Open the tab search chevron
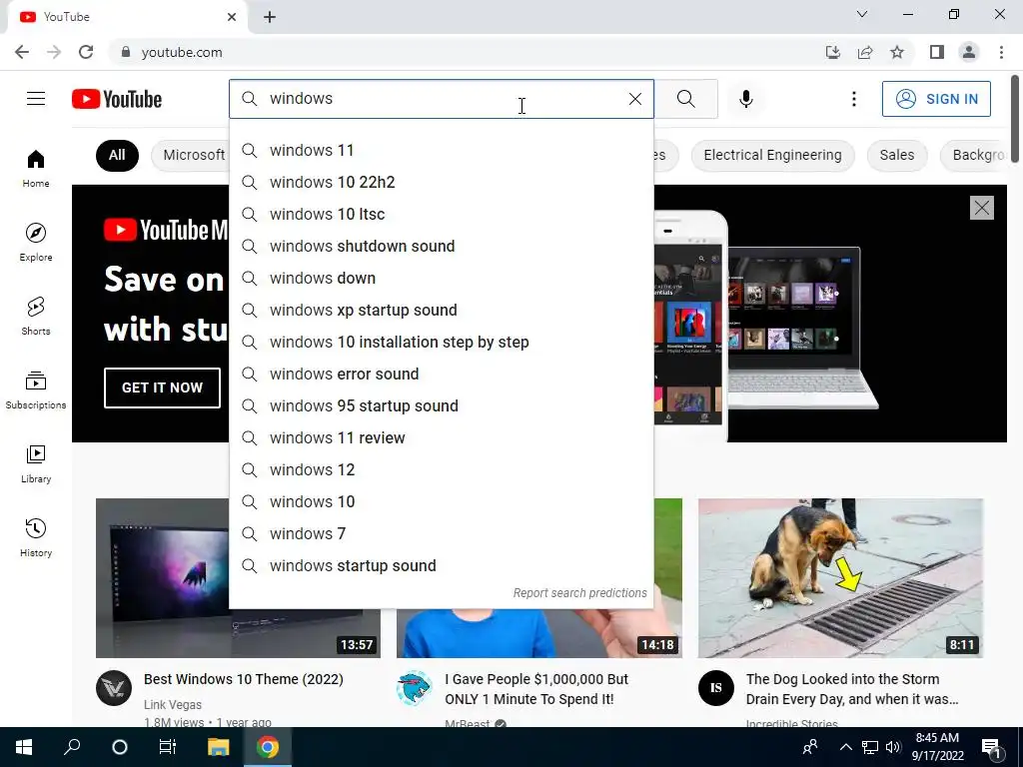Screen dimensions: 1023x767 tap(862, 14)
